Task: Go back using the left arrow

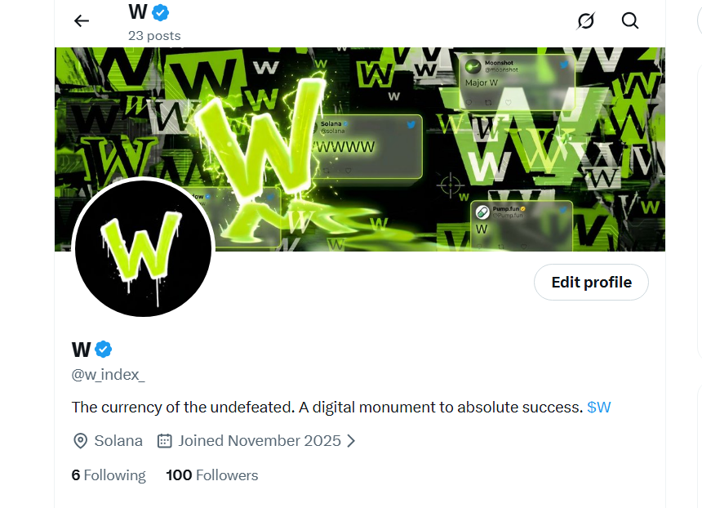Action: click(82, 20)
